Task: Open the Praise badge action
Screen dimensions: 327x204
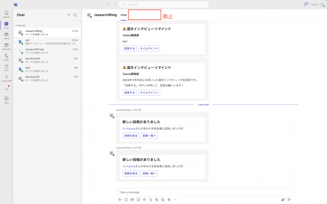Action: tap(151, 200)
